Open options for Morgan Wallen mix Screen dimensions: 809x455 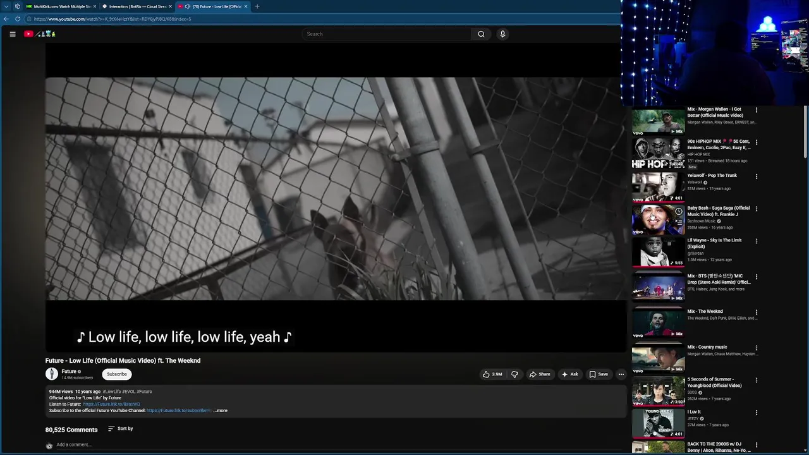coord(757,110)
